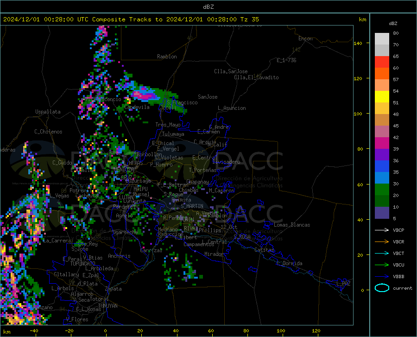The image size is (417, 337).
Task: Click the 'VBCT' legend label
Action: pos(398,253)
